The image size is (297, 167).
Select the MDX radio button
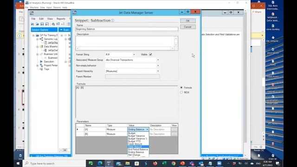[181, 92]
